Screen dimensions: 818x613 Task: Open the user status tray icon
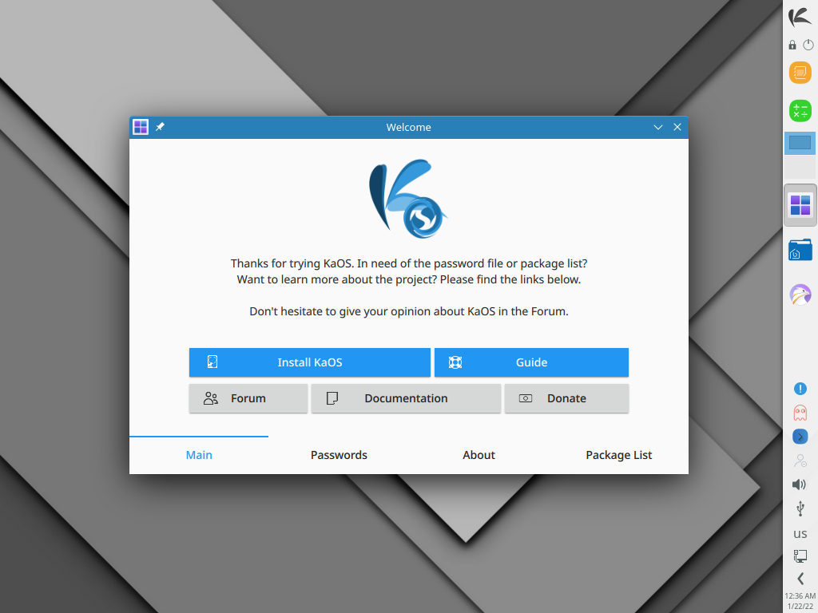pos(800,461)
